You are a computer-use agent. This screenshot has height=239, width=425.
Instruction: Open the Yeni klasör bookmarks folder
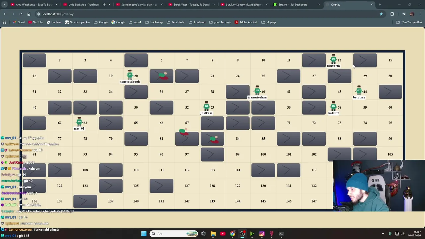point(175,22)
